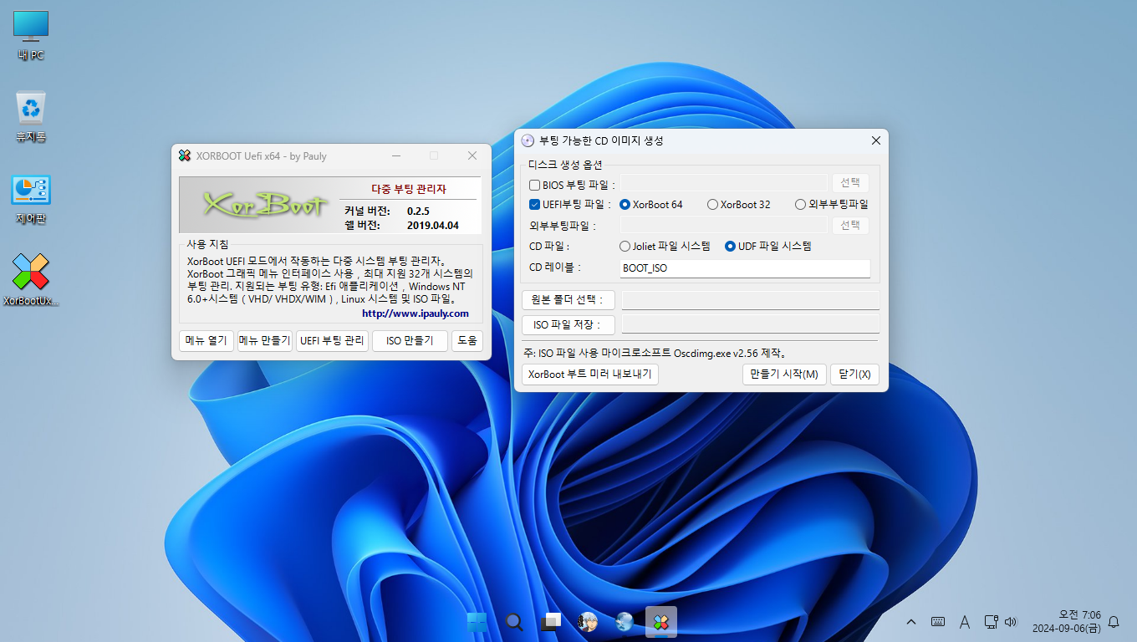
Task: Open the Windows Start button
Action: [477, 622]
